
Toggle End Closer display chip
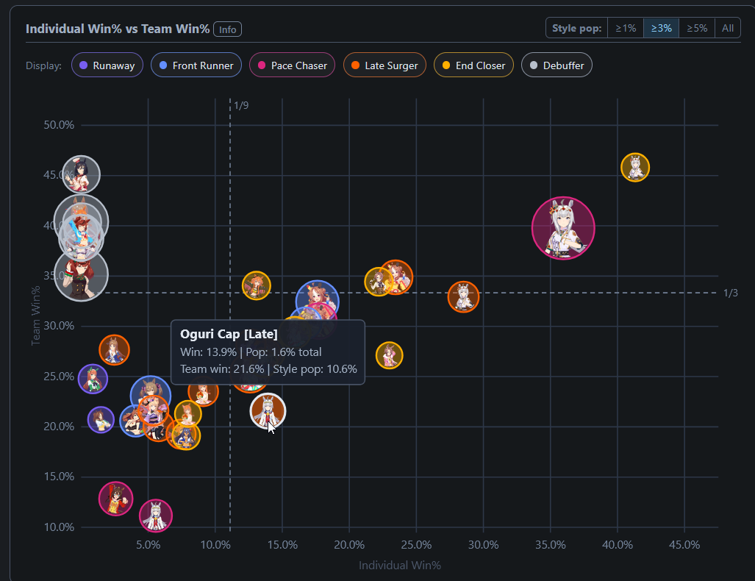point(473,65)
